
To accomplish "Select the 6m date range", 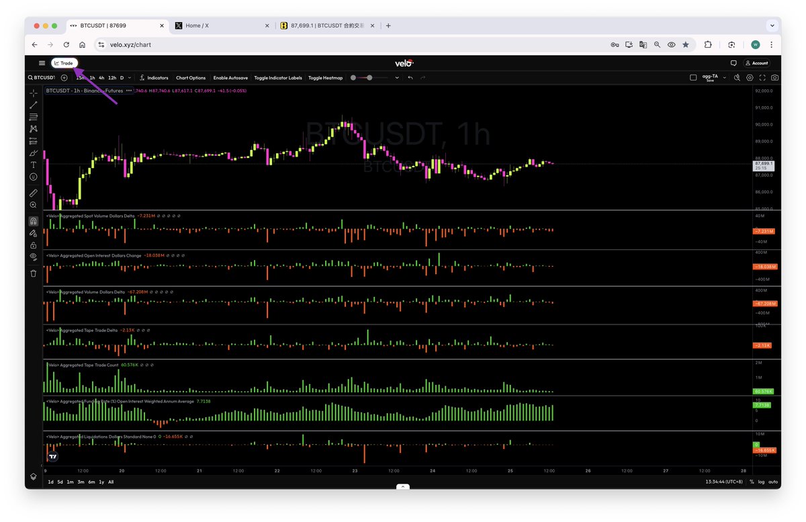I will [91, 482].
